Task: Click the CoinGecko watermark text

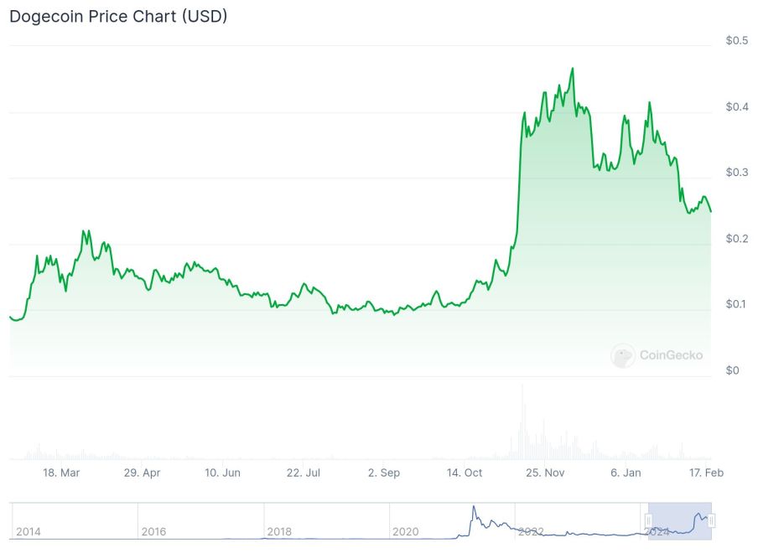Action: tap(671, 355)
